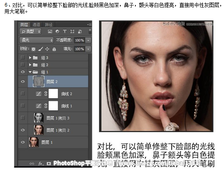Click the link layers icon

pyautogui.click(x=32, y=163)
